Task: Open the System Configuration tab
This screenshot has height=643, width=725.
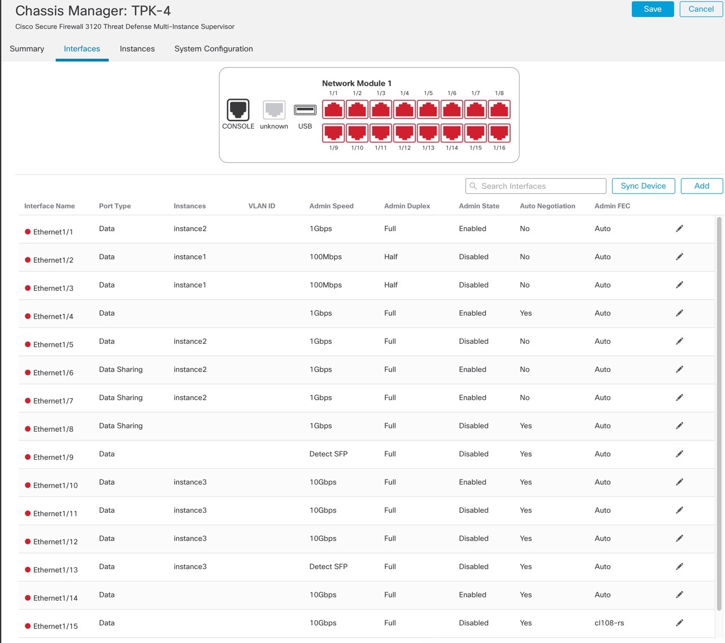Action: click(x=213, y=48)
